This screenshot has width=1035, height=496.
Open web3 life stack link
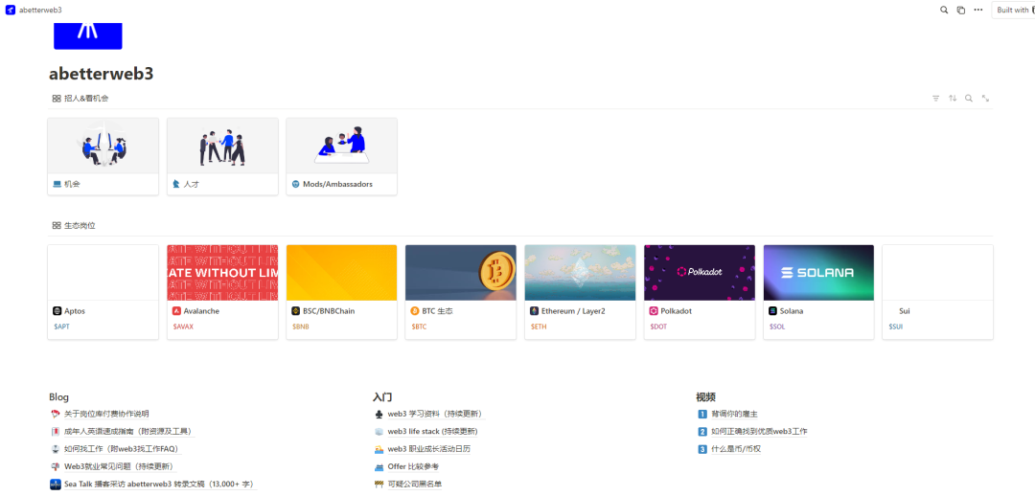tap(432, 431)
